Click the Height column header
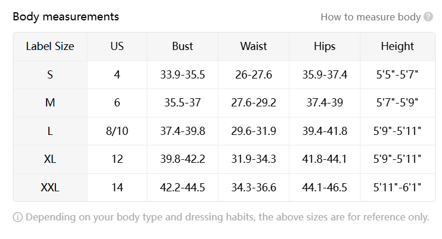The image size is (442, 239). pyautogui.click(x=398, y=47)
